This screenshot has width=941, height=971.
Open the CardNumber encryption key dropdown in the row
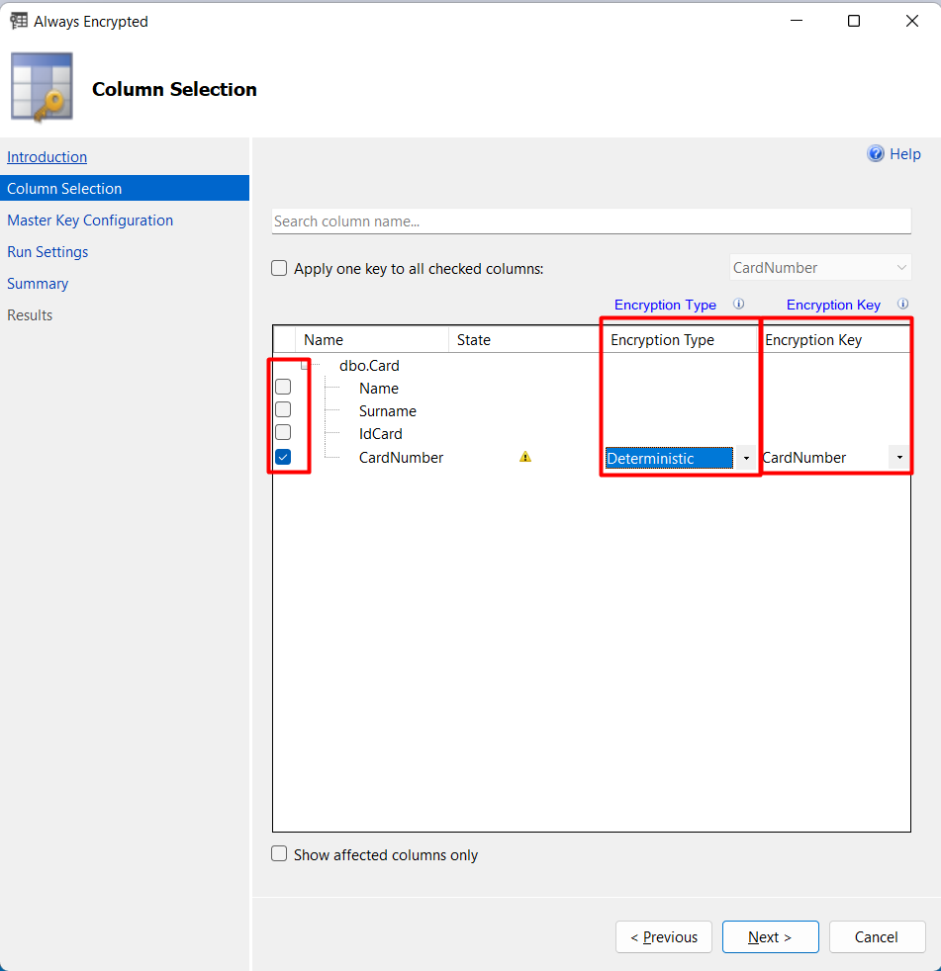pos(898,458)
